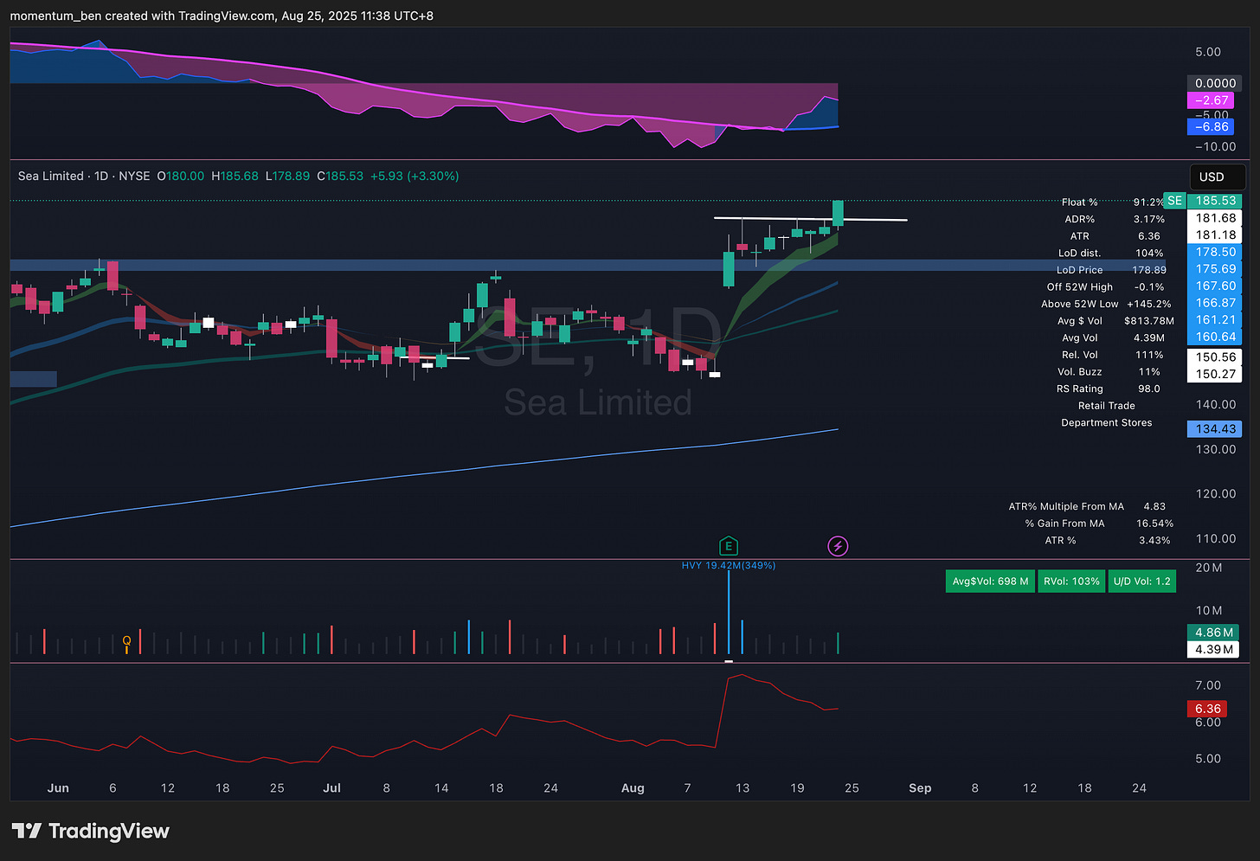Click the low value L178.89 in header

pyautogui.click(x=287, y=176)
